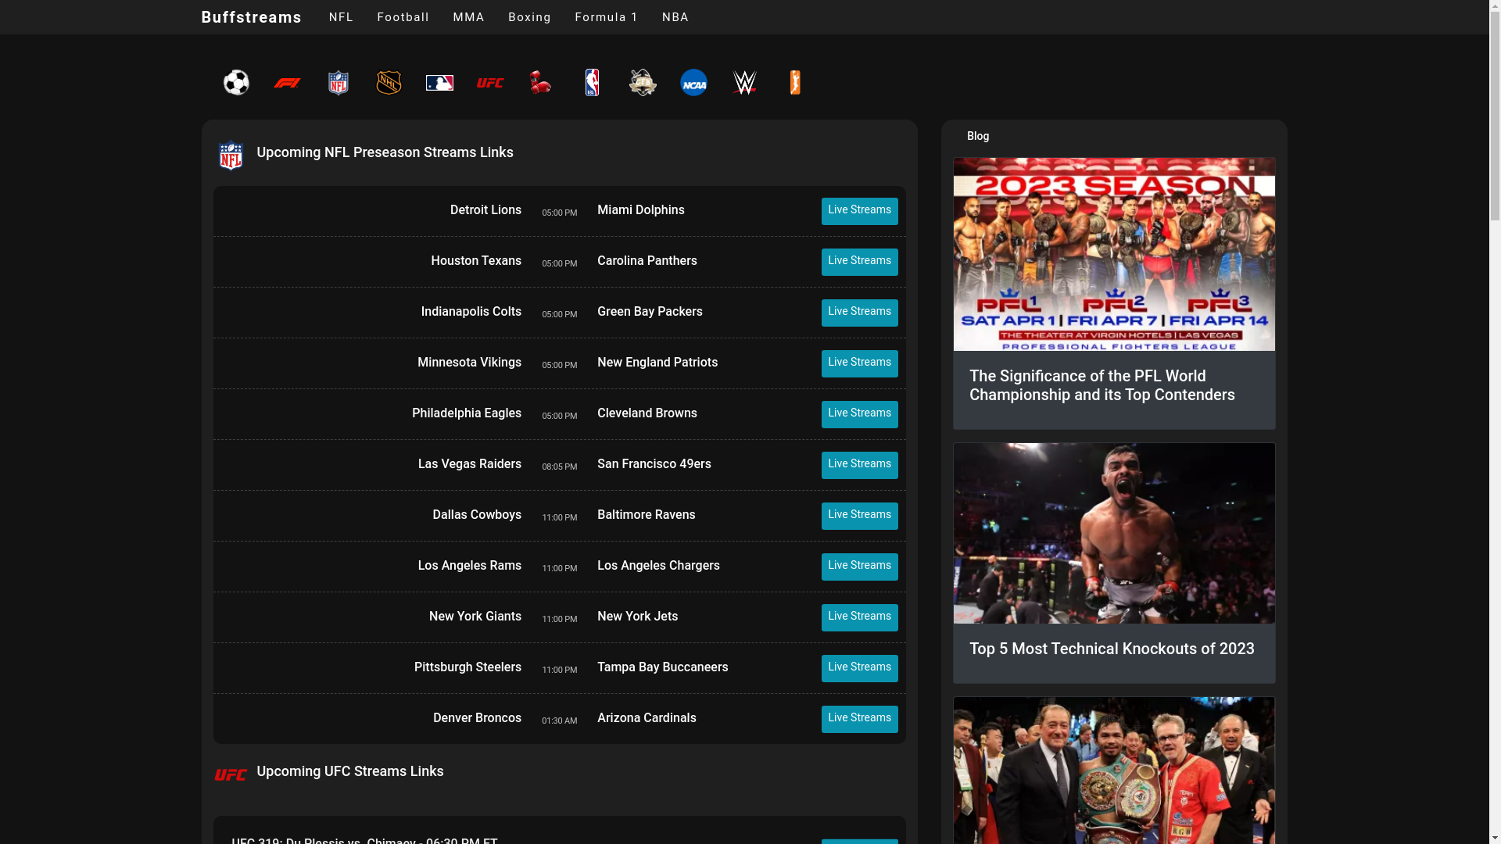Click the Los Angeles Chargers team name
The width and height of the screenshot is (1501, 844).
[658, 566]
